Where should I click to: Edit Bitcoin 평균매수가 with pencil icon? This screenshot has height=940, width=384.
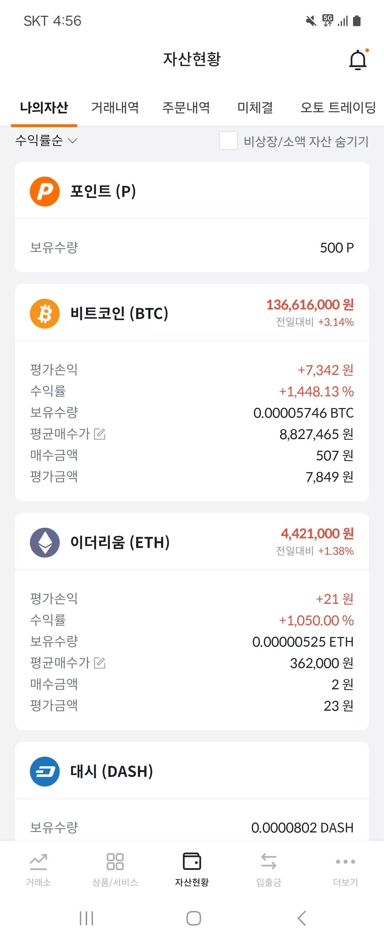coord(100,434)
